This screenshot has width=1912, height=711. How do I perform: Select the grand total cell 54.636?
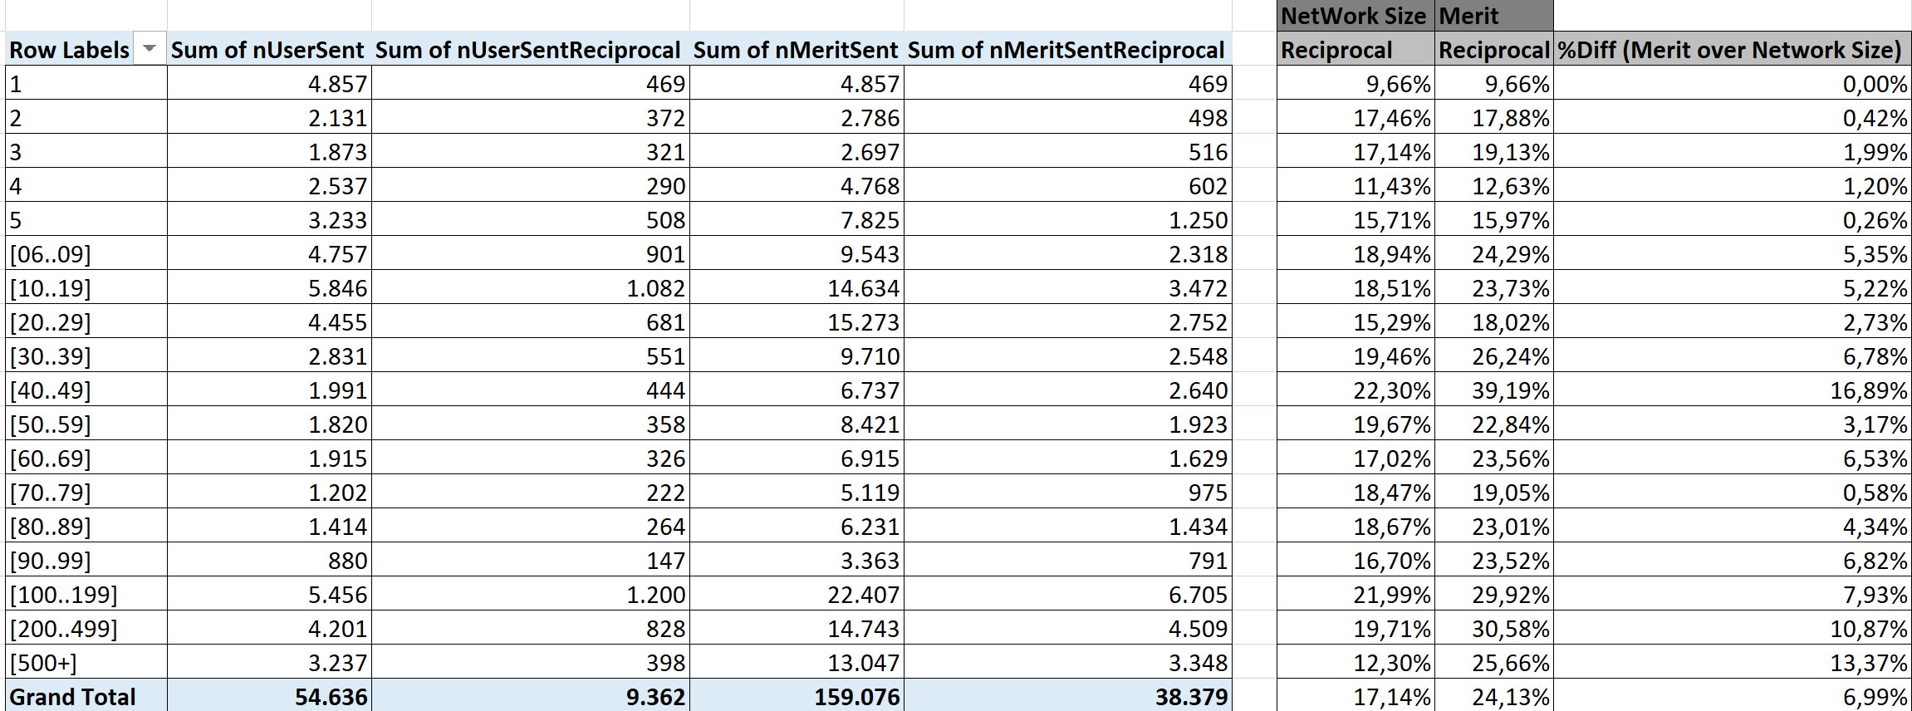269,696
